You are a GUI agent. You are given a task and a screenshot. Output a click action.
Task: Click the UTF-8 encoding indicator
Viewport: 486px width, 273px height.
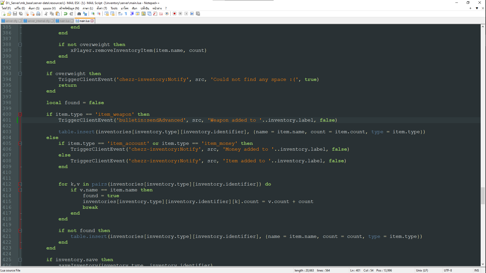click(448, 270)
